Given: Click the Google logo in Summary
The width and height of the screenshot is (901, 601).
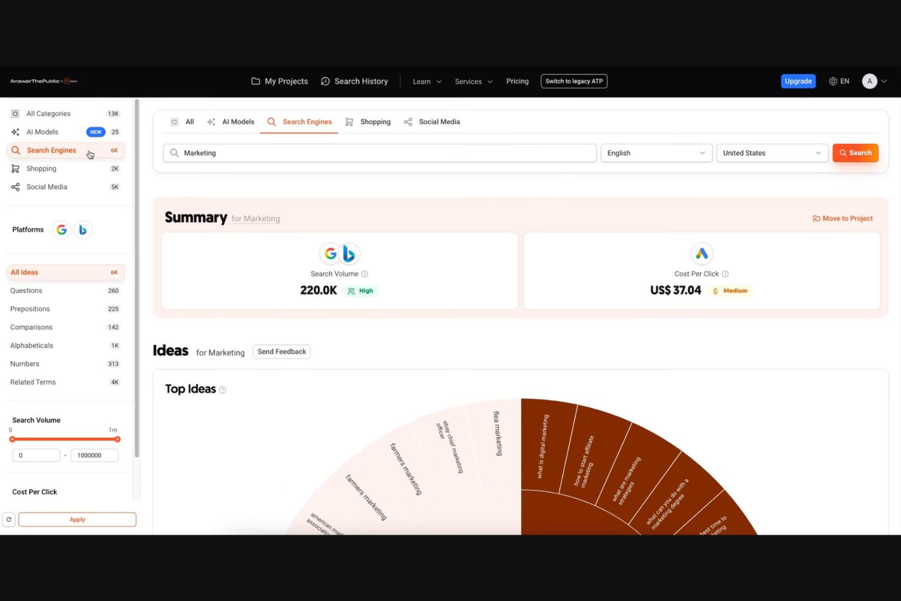Looking at the screenshot, I should click(x=331, y=253).
